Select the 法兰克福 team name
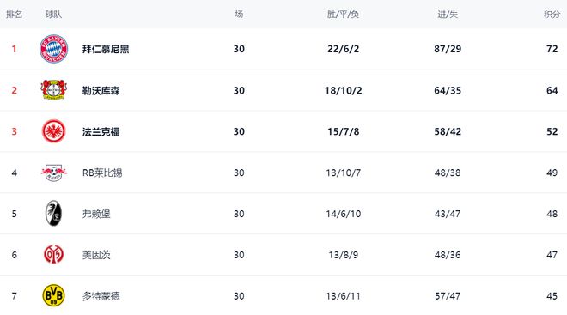 pyautogui.click(x=101, y=131)
